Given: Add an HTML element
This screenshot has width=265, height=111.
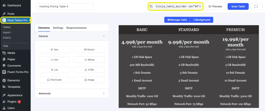Looking at the screenshot, I should click(x=89, y=70).
